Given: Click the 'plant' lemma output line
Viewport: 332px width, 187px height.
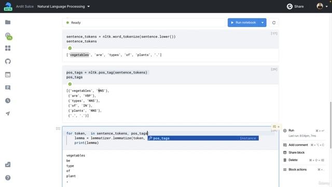Looking at the screenshot, I should coord(71,176).
